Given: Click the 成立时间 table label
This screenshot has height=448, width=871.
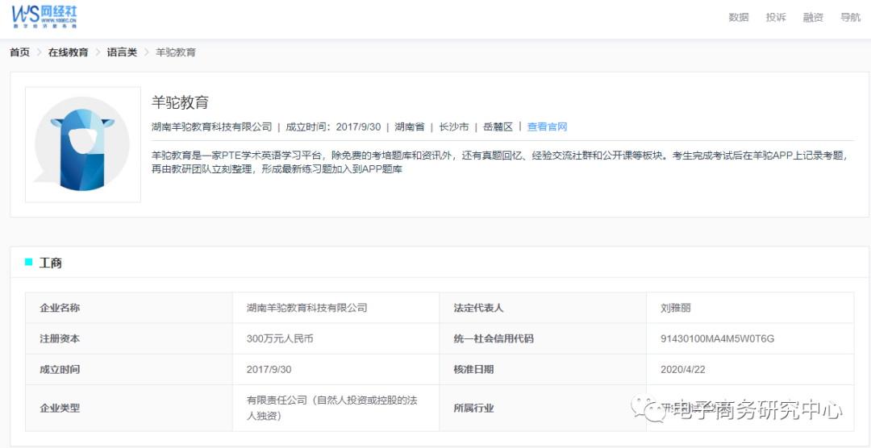Looking at the screenshot, I should tap(60, 369).
